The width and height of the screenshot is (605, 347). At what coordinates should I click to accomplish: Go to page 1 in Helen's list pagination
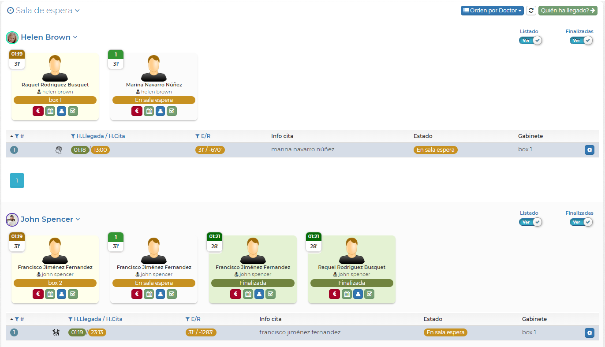tap(17, 180)
